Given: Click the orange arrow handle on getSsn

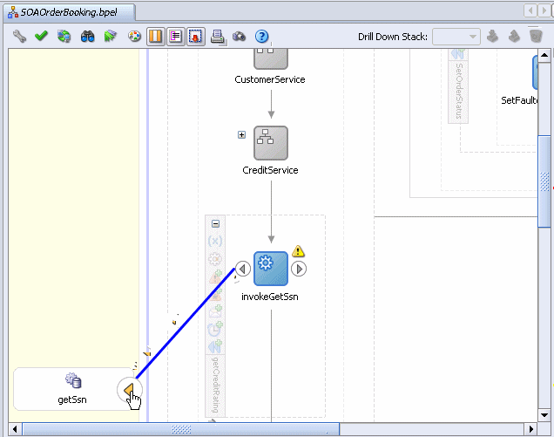Looking at the screenshot, I should click(129, 390).
